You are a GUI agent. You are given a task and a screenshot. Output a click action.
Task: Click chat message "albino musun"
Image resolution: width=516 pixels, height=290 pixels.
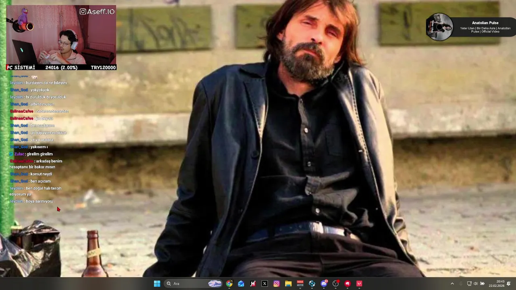pyautogui.click(x=42, y=104)
